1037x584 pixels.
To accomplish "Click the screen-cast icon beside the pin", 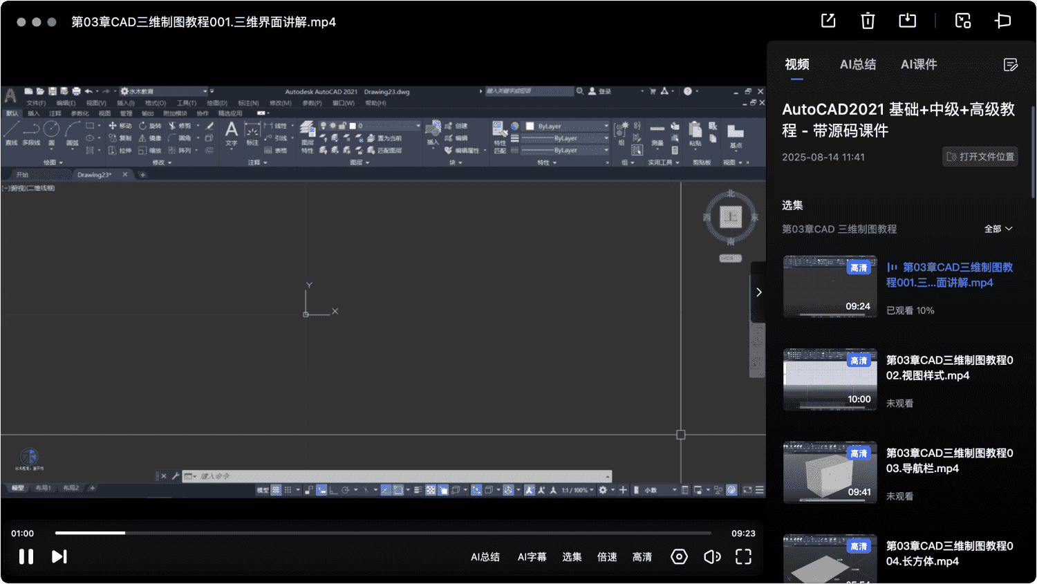I will coord(963,21).
